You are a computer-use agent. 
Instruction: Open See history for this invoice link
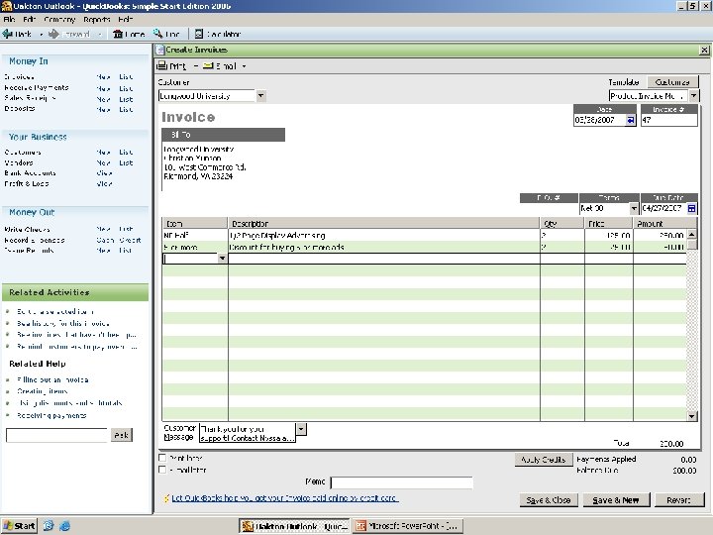[x=63, y=323]
